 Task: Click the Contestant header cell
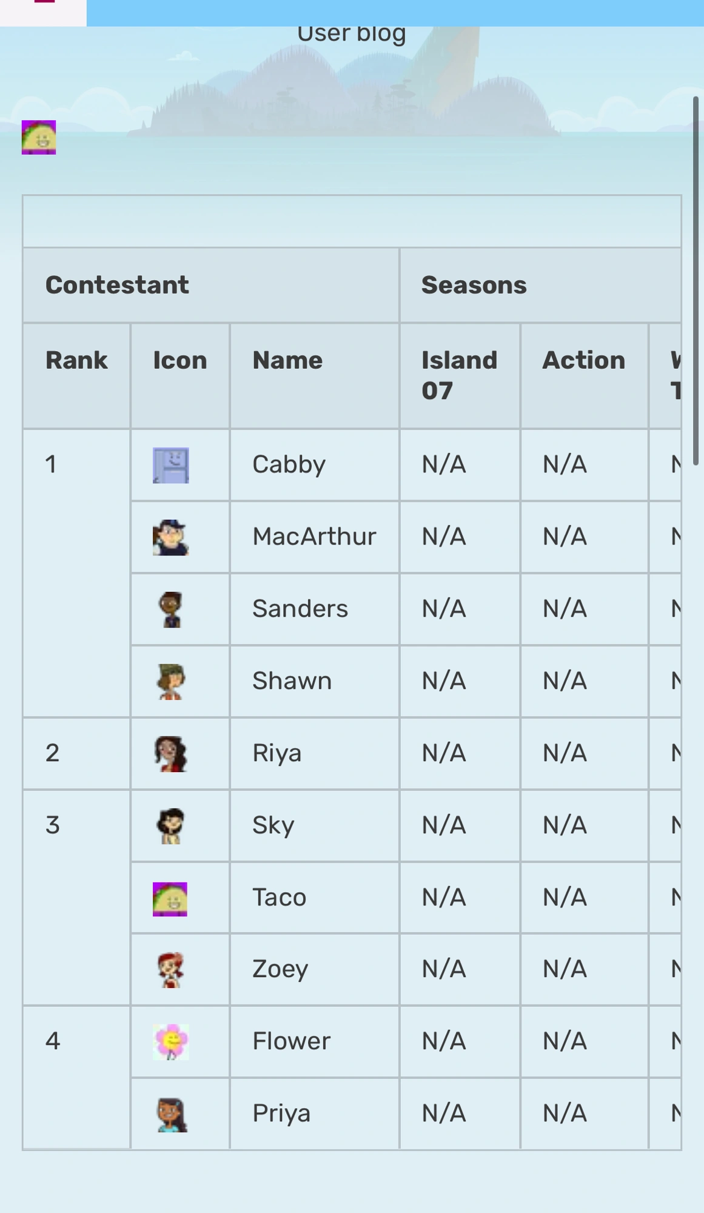[117, 285]
